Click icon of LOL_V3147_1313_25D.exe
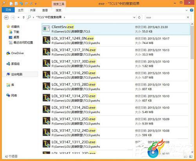This screenshot has height=161, width=196. 46,121
